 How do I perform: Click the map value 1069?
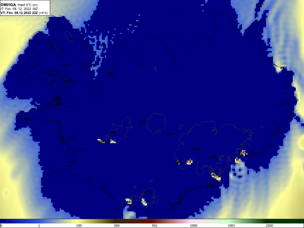pos(243,152)
